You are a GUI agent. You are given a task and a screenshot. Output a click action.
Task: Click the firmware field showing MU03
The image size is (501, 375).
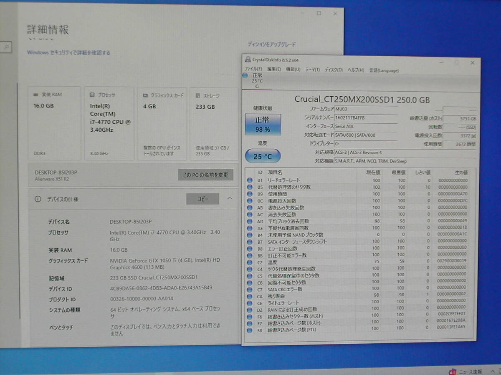(x=366, y=110)
